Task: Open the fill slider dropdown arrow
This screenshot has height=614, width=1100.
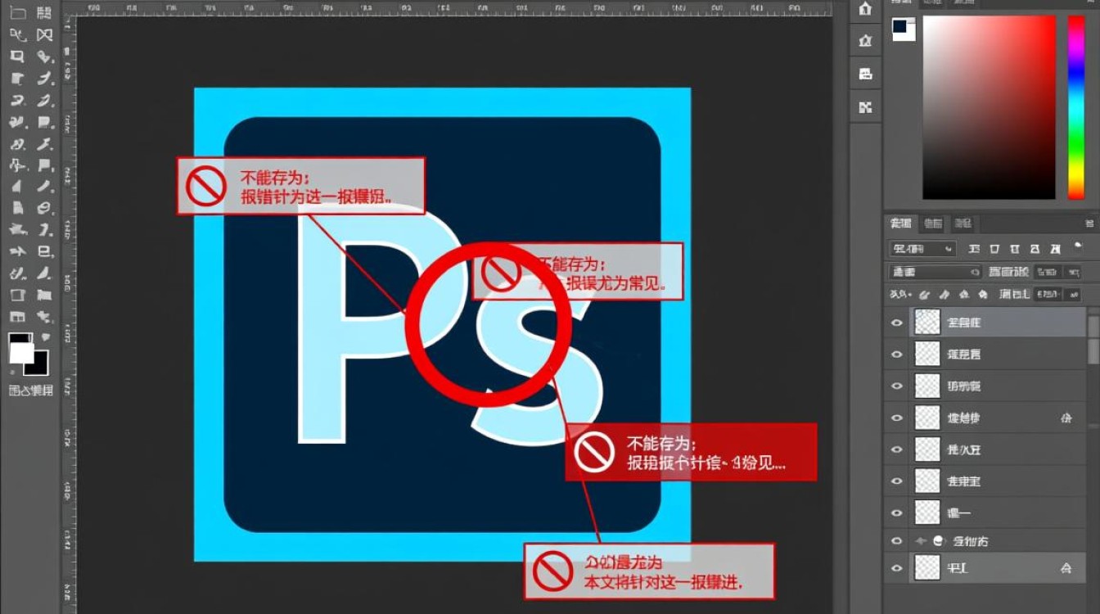Action: (1073, 294)
